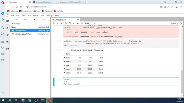The height and width of the screenshot is (103, 184).
Task: Click the pd.read_csv code cell
Action: pyautogui.click(x=121, y=43)
